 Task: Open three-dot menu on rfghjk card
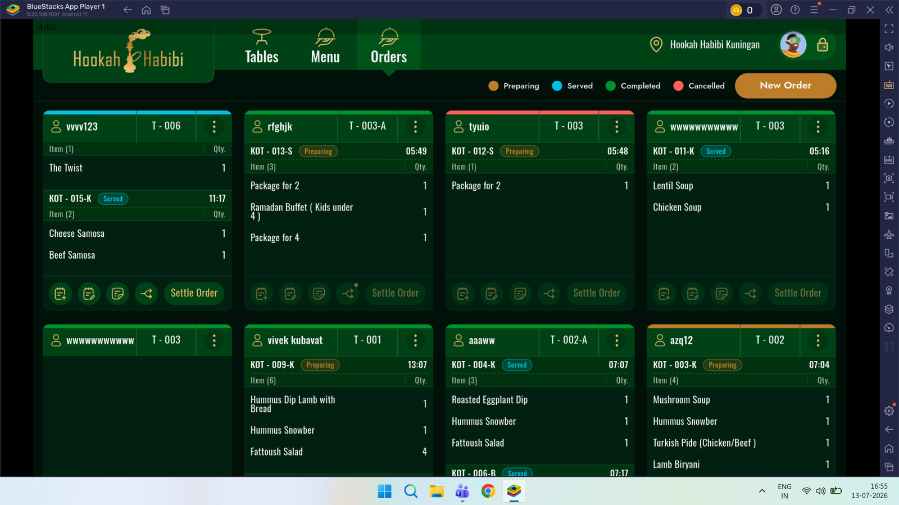pos(415,127)
